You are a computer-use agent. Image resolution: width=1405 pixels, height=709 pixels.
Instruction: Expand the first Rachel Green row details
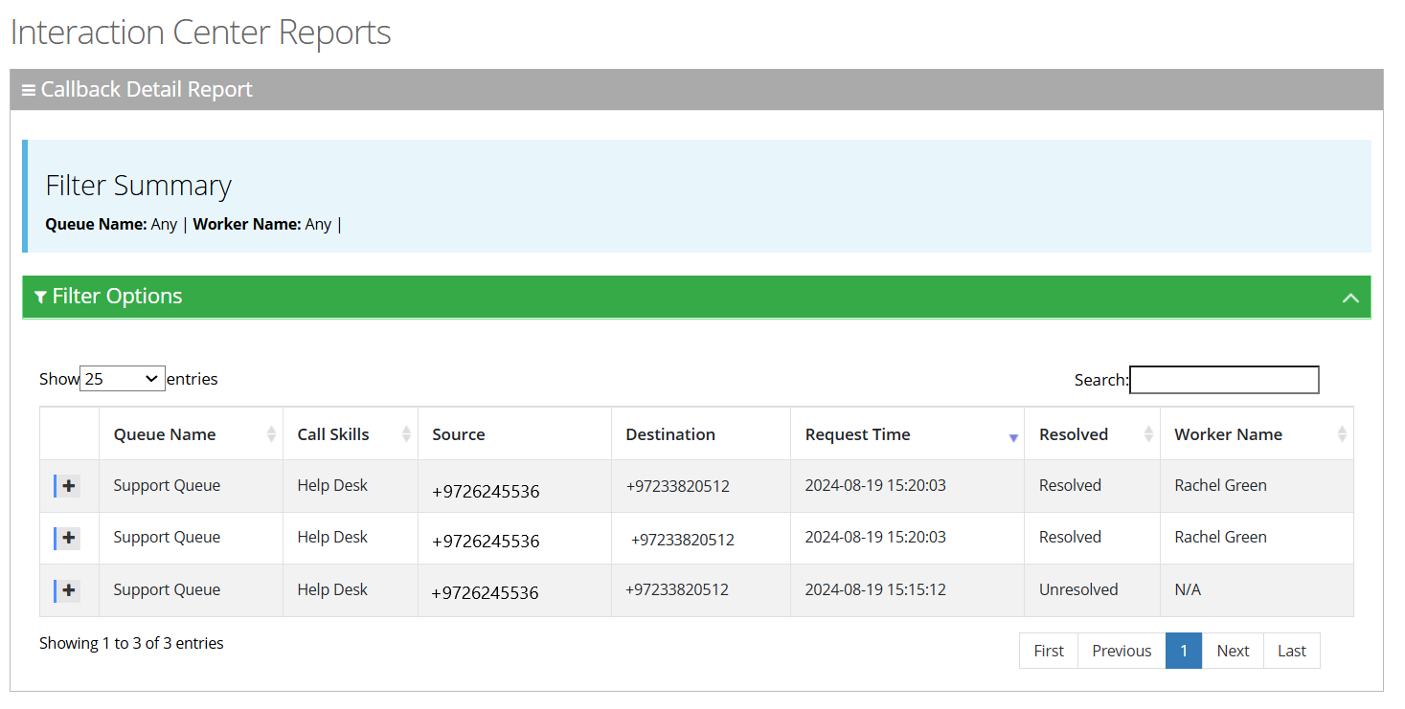pyautogui.click(x=68, y=486)
